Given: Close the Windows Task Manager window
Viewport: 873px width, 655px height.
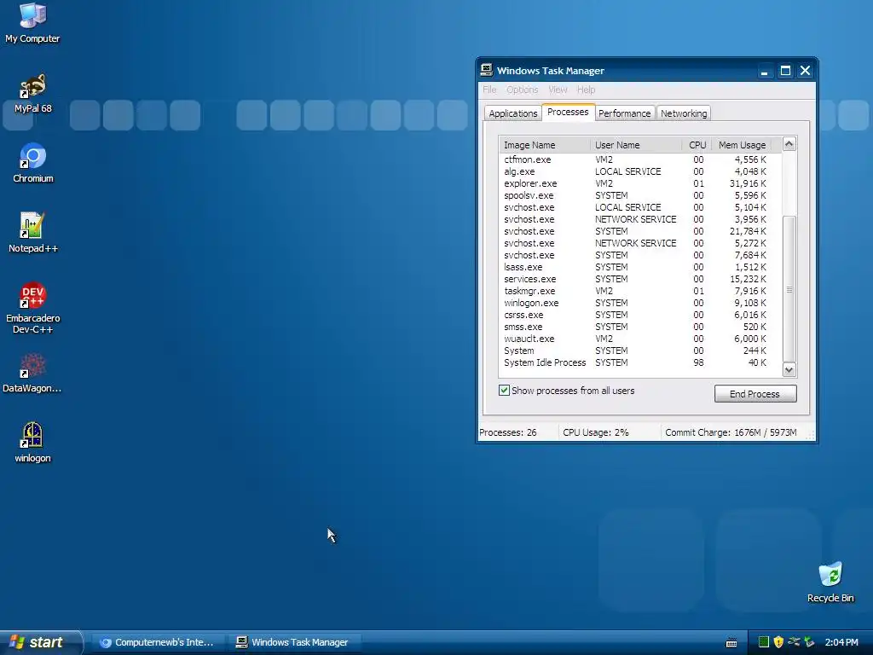Looking at the screenshot, I should pos(805,71).
